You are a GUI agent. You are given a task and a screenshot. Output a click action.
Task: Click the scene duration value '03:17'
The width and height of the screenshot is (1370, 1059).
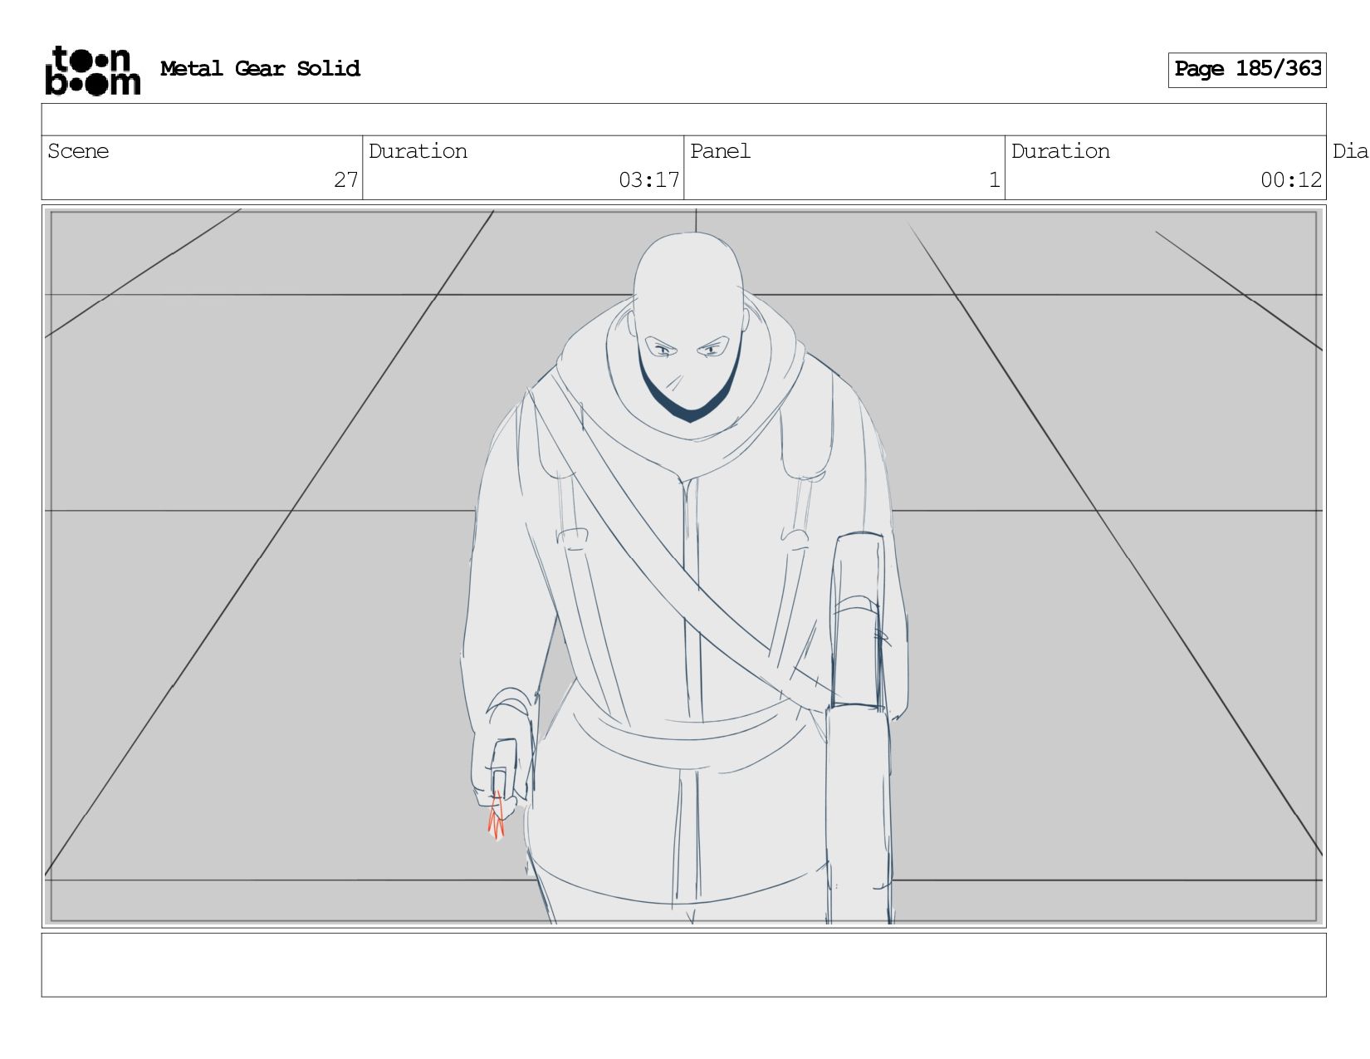[x=649, y=180]
